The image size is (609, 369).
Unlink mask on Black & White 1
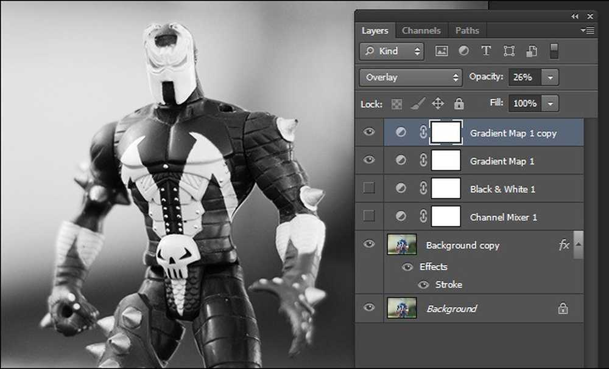[x=423, y=188]
